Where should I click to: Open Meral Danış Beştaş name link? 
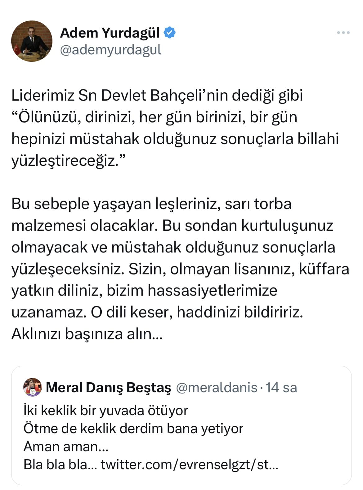[109, 388]
